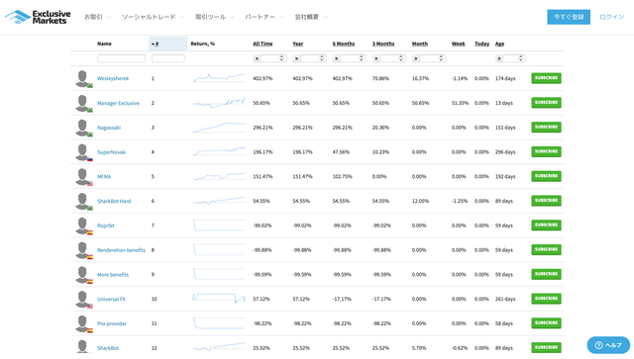The height and width of the screenshot is (359, 634).
Task: Focus the Name filter text field
Action: pyautogui.click(x=121, y=58)
